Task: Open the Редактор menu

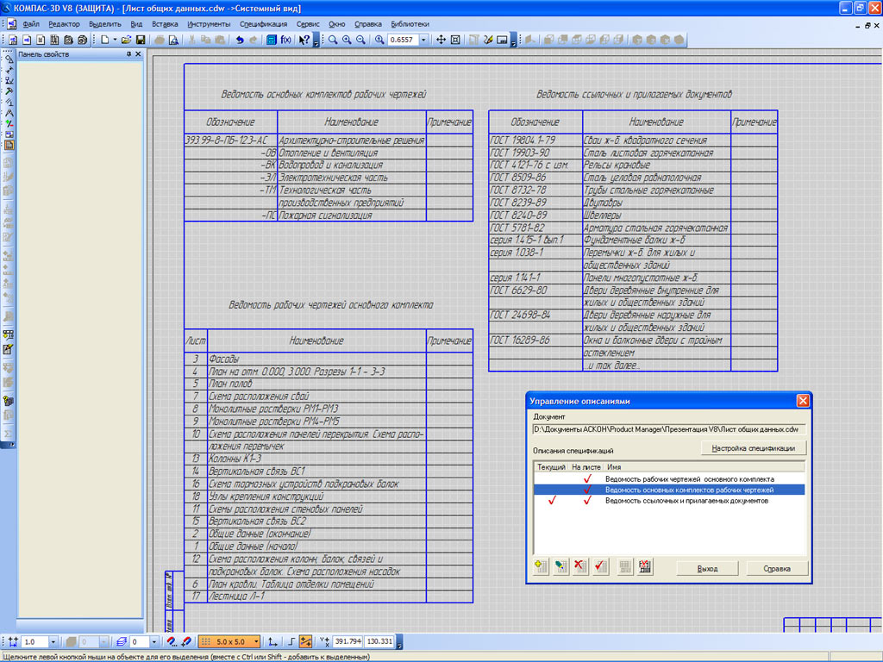Action: [64, 24]
